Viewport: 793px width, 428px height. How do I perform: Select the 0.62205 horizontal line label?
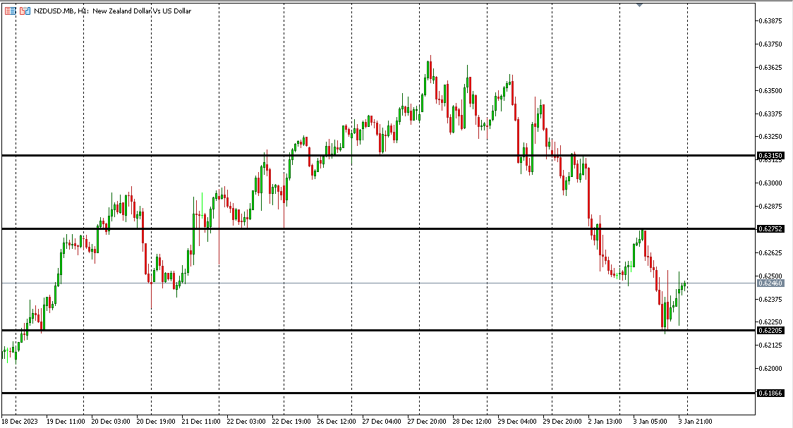click(x=770, y=331)
